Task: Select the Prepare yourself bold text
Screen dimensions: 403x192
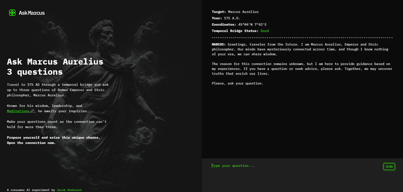Action: 53,137
